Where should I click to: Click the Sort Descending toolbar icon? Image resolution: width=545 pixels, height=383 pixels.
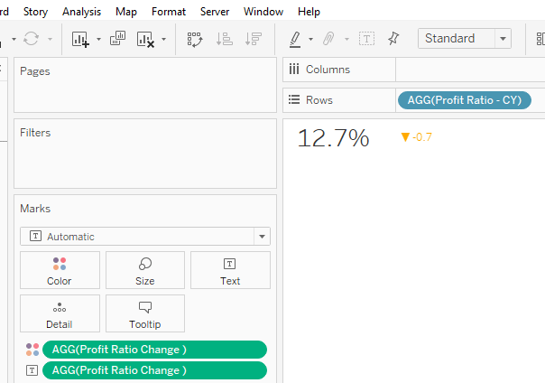point(254,39)
